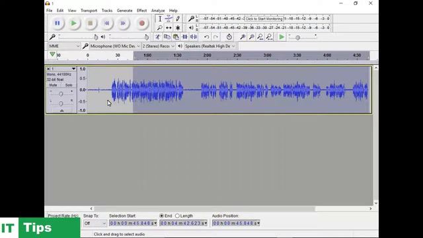Open the Microphone recording device dropdown

(x=115, y=46)
